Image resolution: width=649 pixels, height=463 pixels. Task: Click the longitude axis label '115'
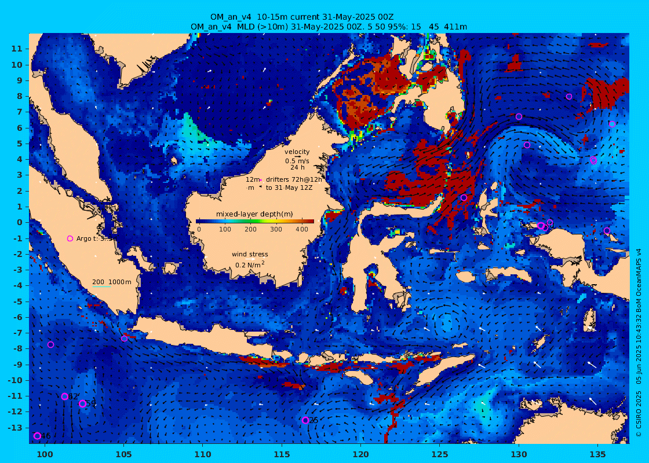282,454
